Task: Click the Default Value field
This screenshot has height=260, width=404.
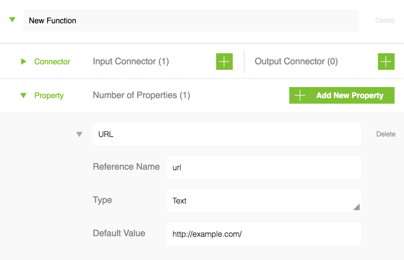Action: click(263, 234)
